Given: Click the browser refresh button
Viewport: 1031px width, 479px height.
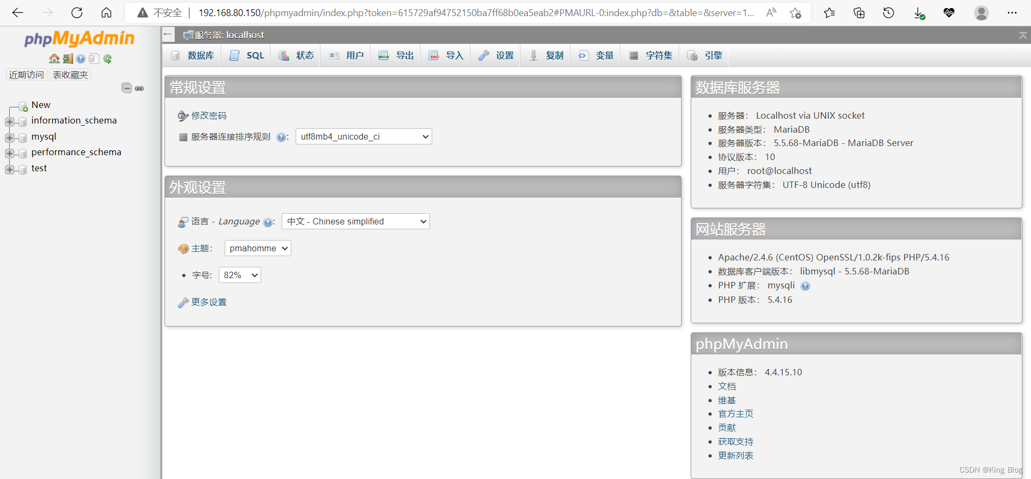Looking at the screenshot, I should point(77,13).
